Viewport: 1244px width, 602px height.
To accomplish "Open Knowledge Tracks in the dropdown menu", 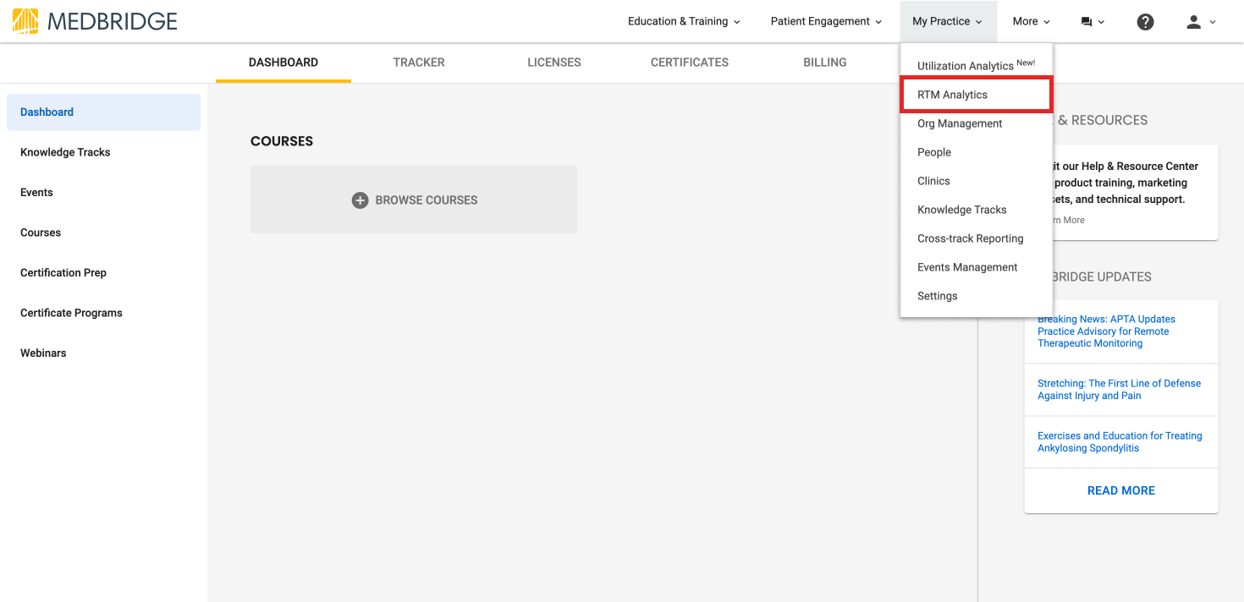I will click(x=977, y=210).
